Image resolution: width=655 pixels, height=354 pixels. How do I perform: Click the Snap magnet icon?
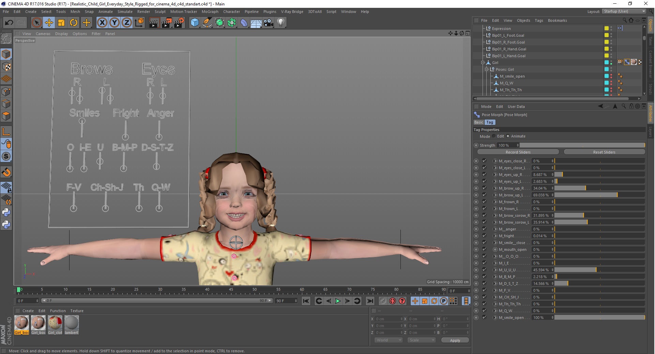pyautogui.click(x=6, y=172)
